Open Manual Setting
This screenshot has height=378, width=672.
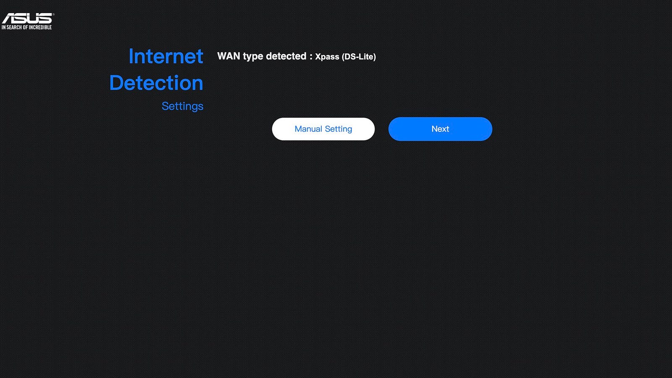pyautogui.click(x=323, y=129)
